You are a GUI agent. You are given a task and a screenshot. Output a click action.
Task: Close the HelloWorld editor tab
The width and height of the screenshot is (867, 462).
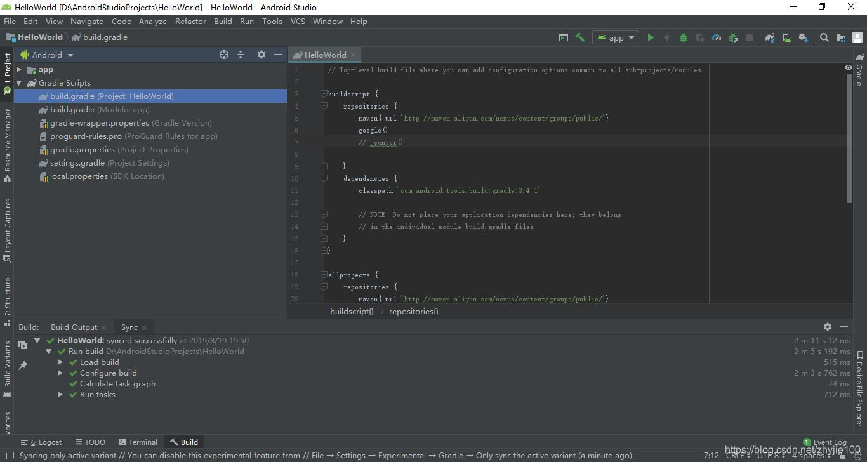tap(354, 55)
